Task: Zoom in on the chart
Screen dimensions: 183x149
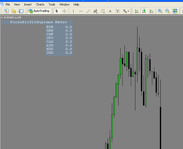Action: point(160,11)
